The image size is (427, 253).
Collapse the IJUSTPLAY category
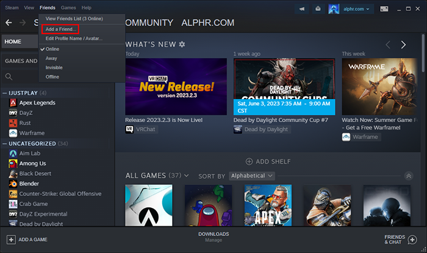point(5,93)
